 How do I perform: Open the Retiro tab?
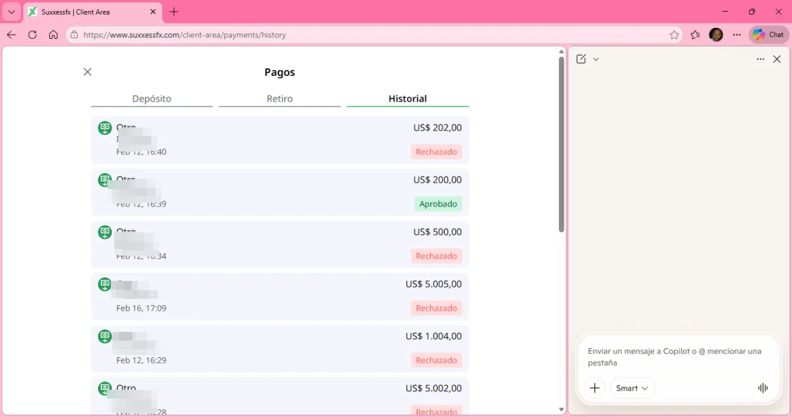pyautogui.click(x=279, y=99)
